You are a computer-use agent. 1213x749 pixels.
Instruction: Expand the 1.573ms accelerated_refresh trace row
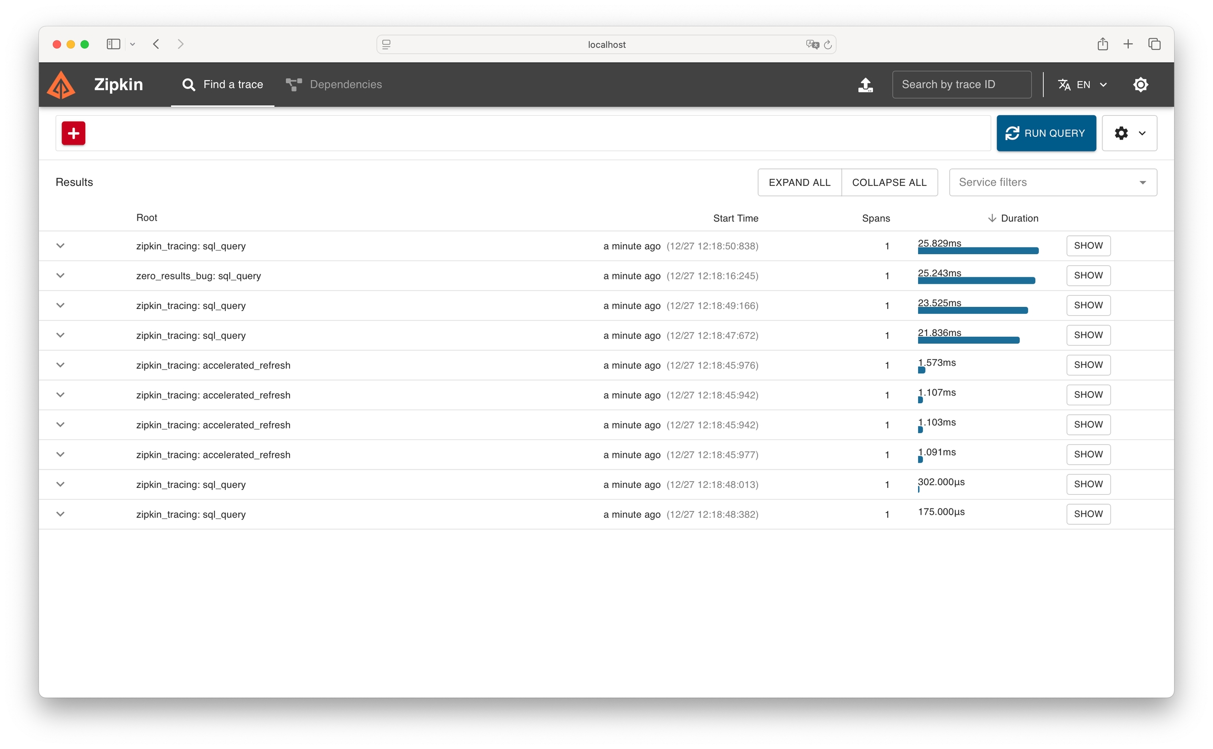tap(61, 365)
